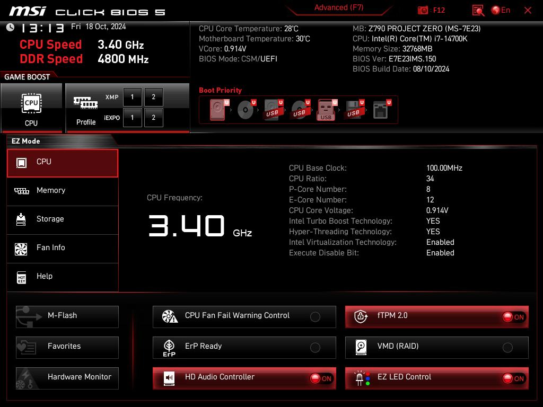
Task: Select the CPU section label in sidebar
Action: pyautogui.click(x=43, y=162)
